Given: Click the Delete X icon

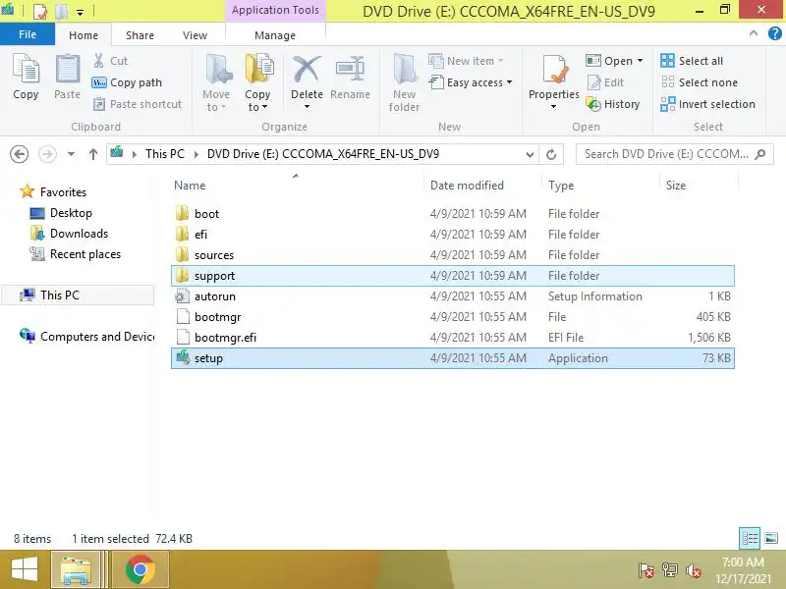Looking at the screenshot, I should 307,69.
